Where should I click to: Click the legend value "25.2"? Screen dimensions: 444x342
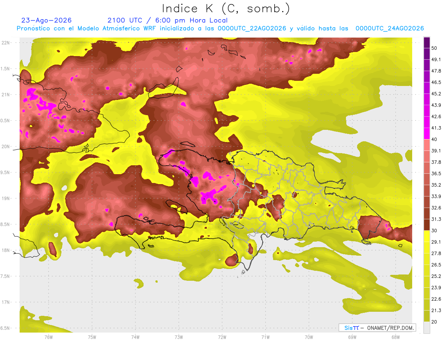tap(436, 276)
